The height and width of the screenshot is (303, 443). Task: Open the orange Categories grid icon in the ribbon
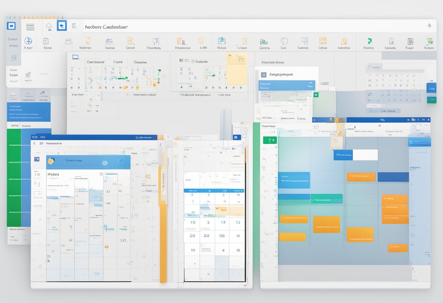coord(323,42)
